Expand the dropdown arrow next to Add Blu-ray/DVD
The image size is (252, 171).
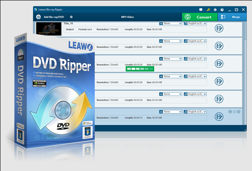click(x=71, y=17)
